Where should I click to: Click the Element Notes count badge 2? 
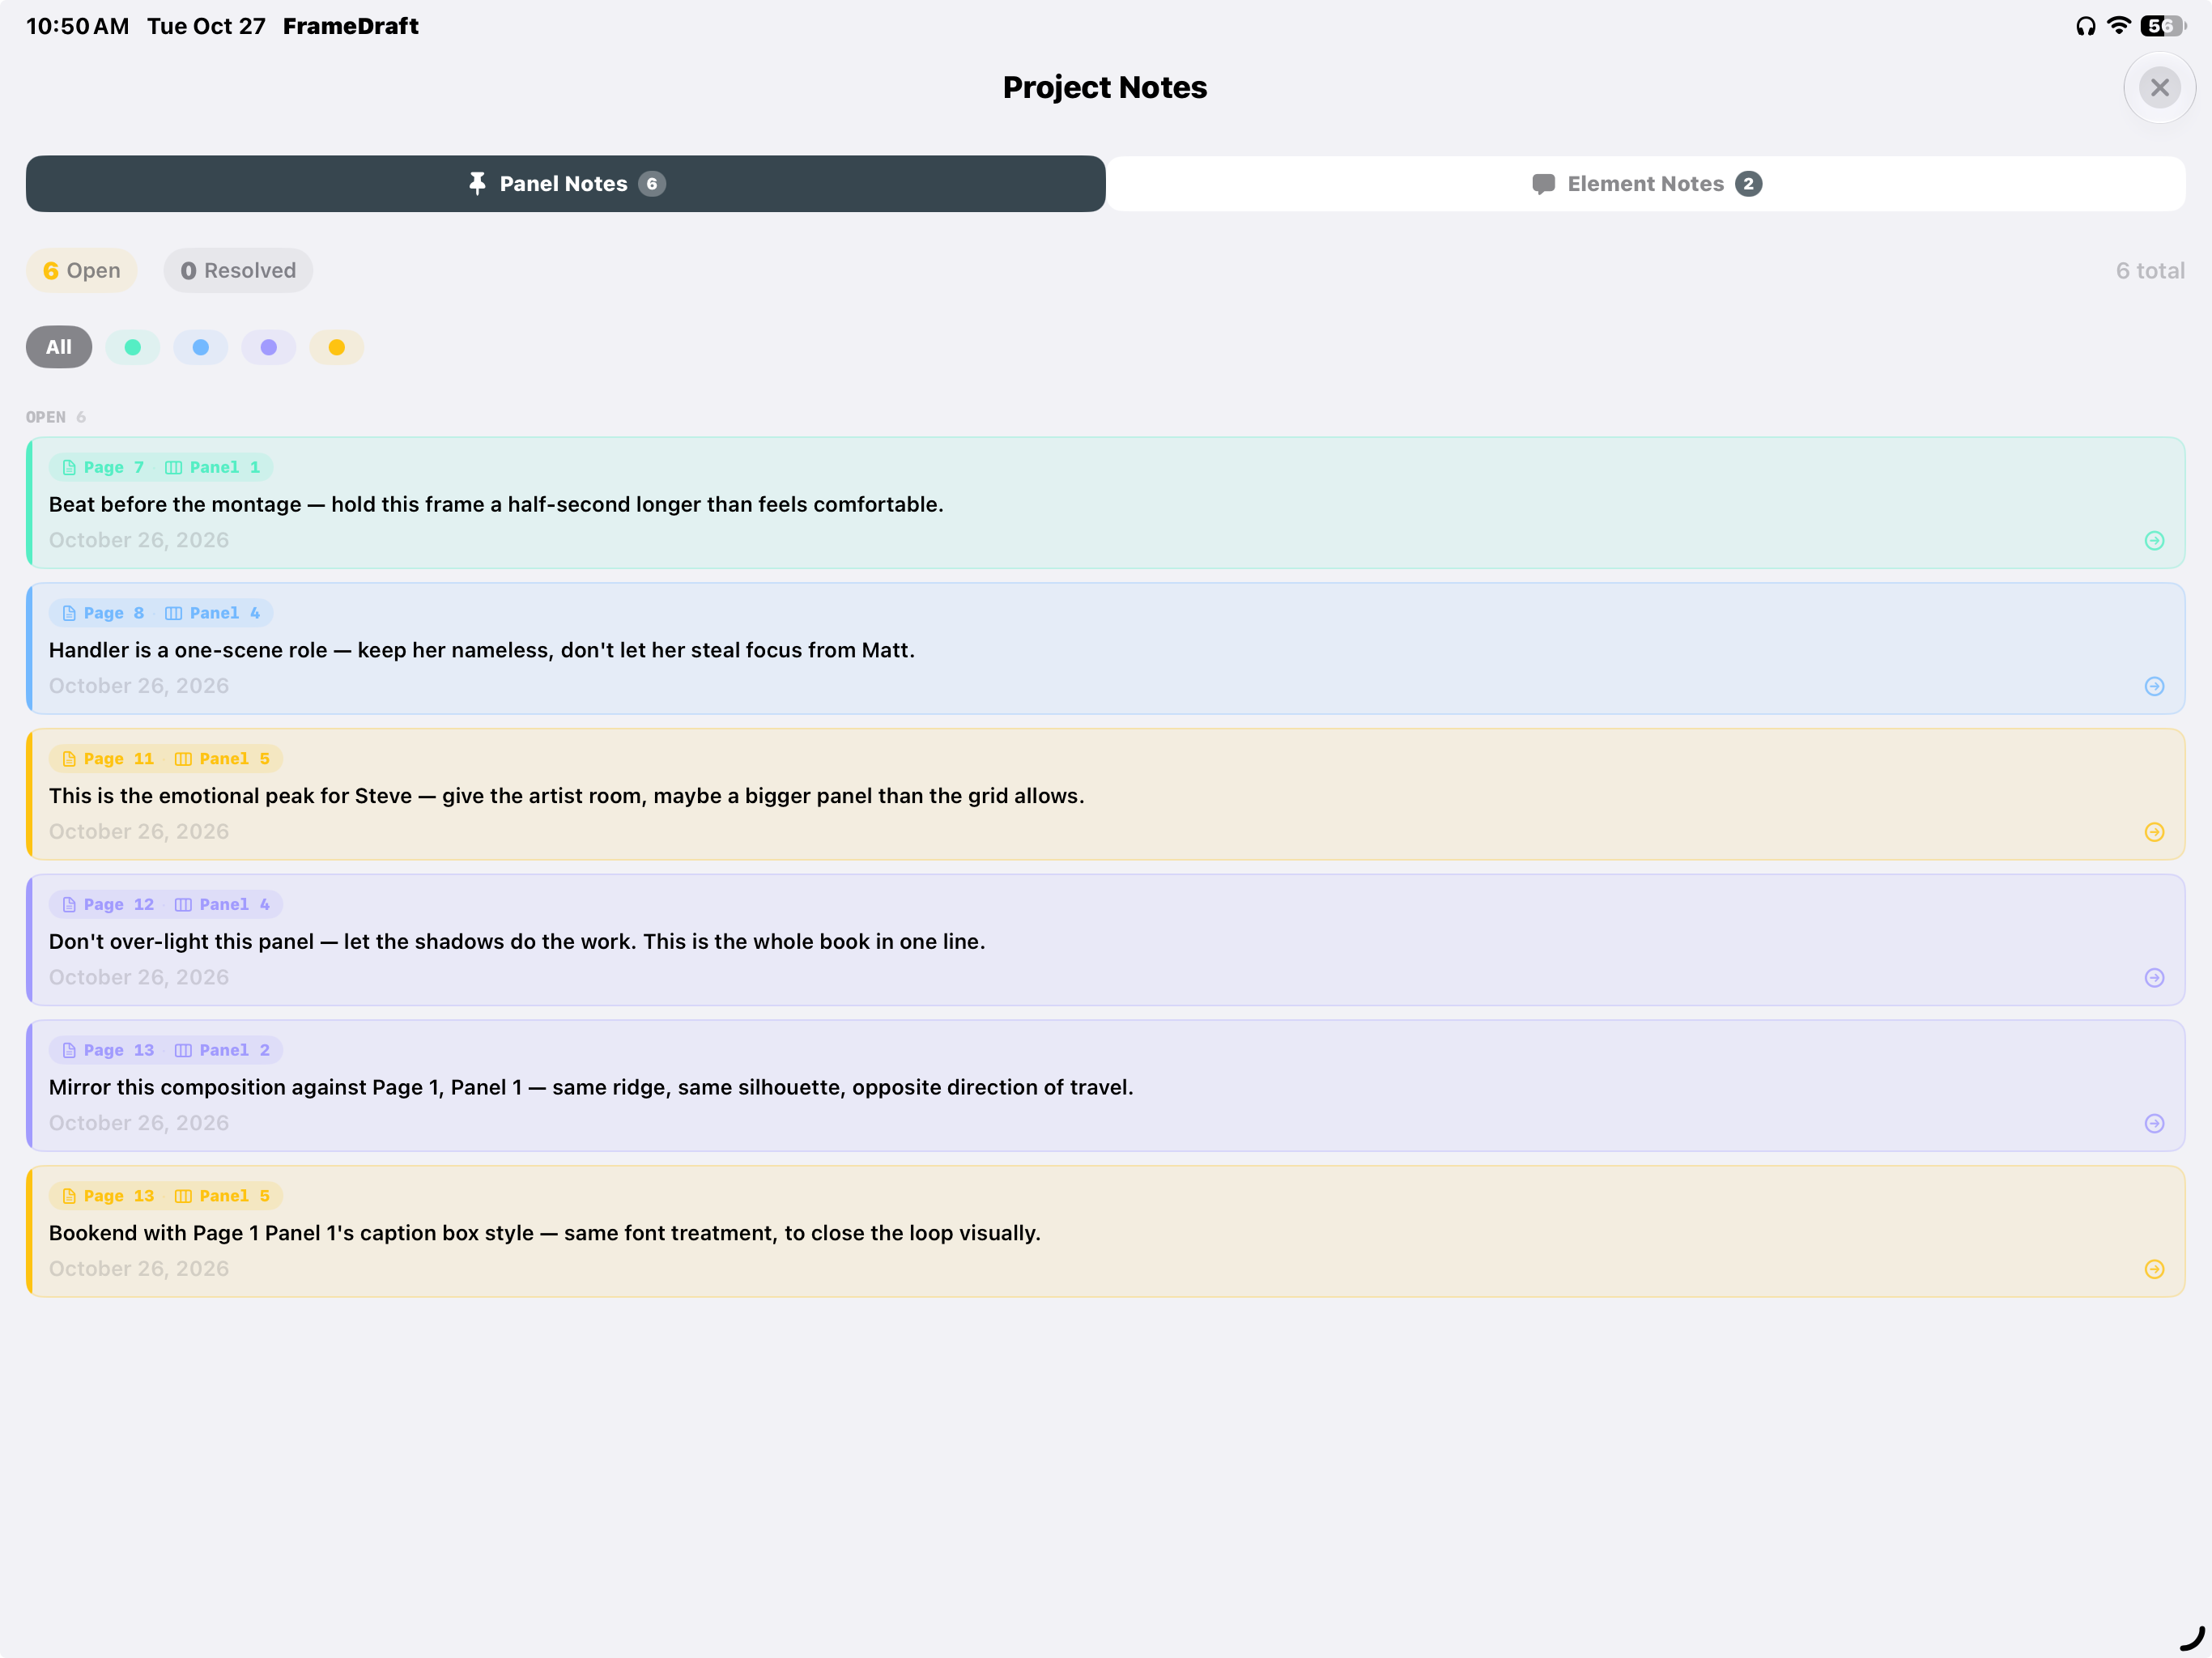tap(1748, 184)
